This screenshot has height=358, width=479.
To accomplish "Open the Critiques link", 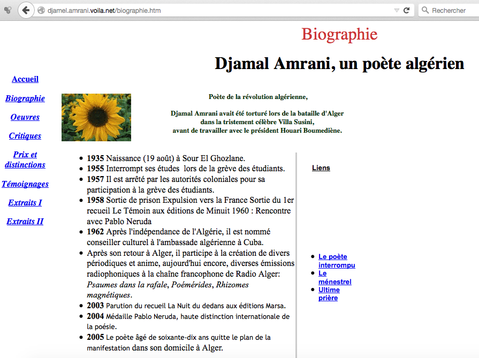I will tap(25, 135).
